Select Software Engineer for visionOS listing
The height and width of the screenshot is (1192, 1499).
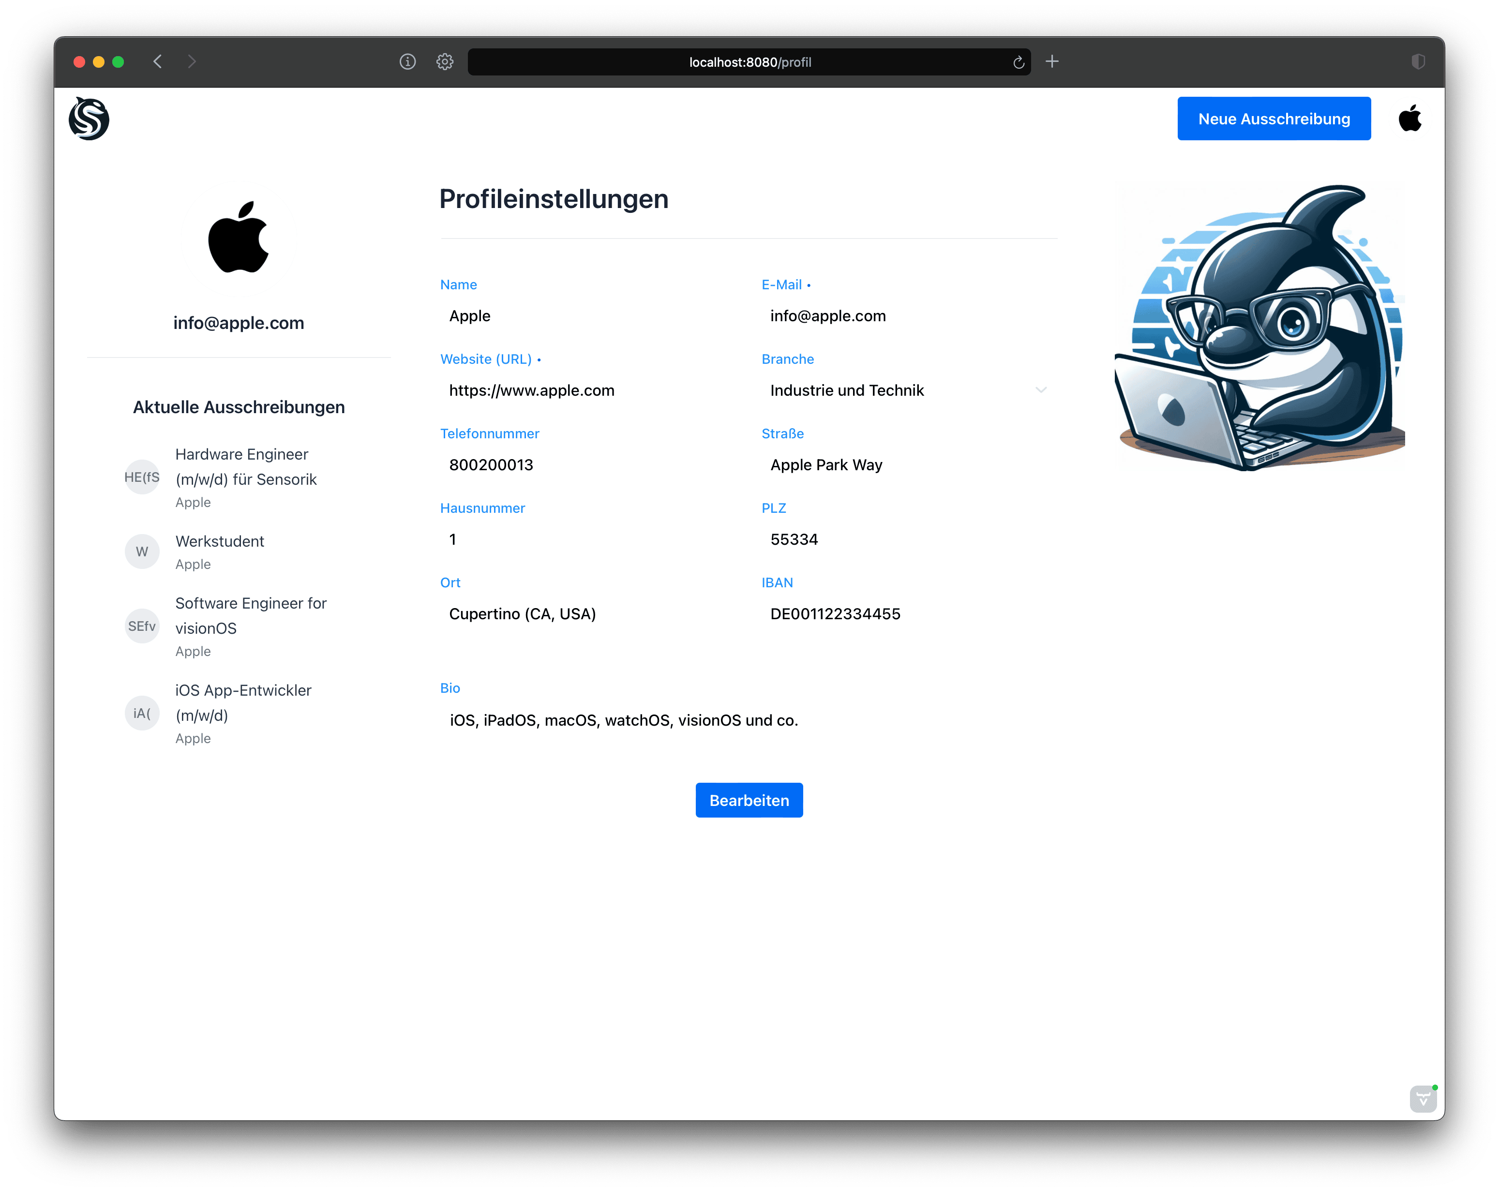pos(250,616)
